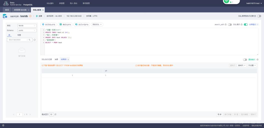Click the 执行计划(F6) button
264x128 pixels.
tap(82, 24)
